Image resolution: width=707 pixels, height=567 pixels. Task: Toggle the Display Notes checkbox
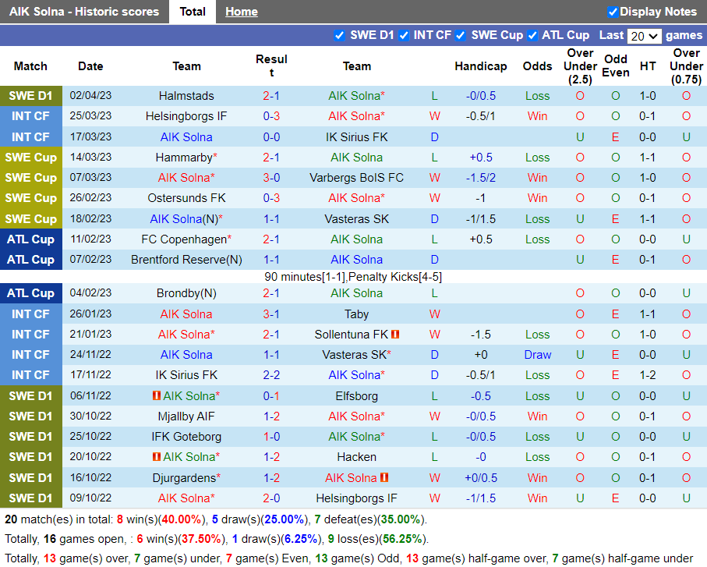(x=613, y=12)
